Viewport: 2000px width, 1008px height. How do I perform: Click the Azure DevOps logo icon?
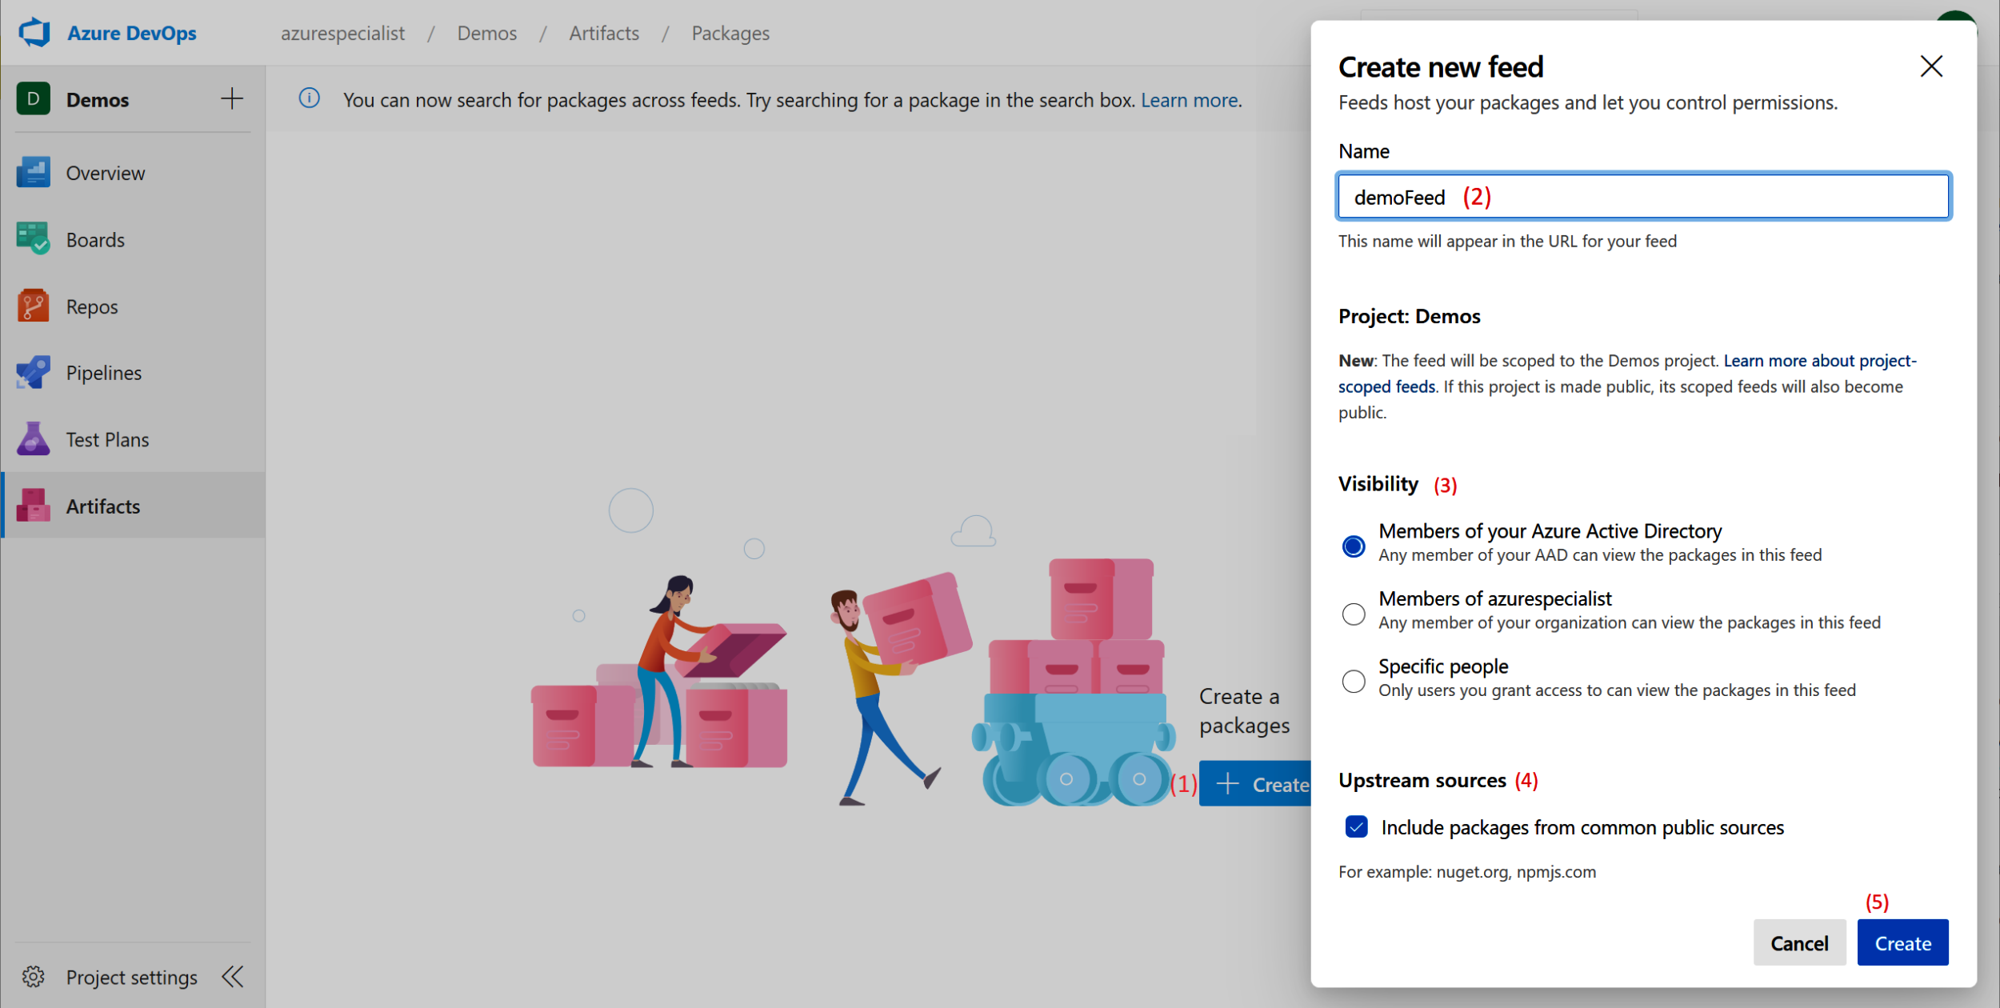tap(34, 33)
